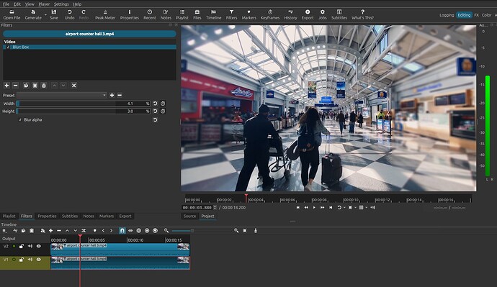
Task: Click the Height blur slider
Action: pyautogui.click(x=84, y=111)
